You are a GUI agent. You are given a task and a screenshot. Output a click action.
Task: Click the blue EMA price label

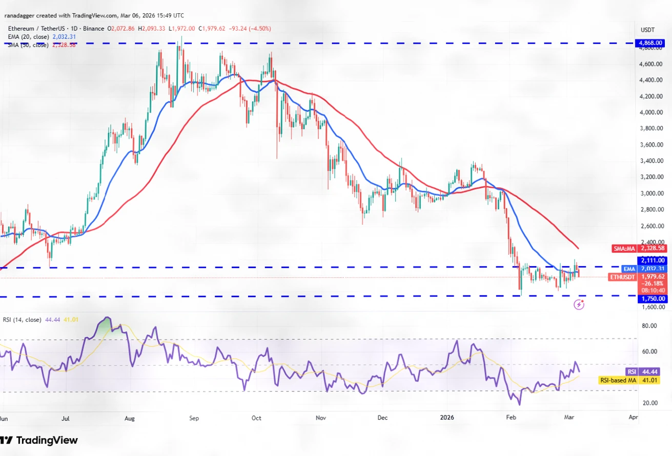[629, 268]
